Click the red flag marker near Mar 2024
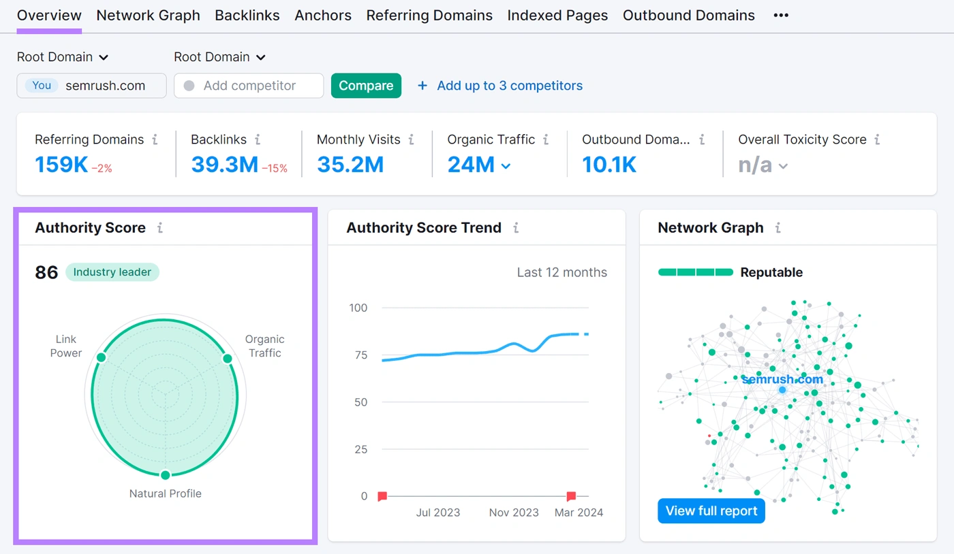954x554 pixels. click(x=571, y=496)
